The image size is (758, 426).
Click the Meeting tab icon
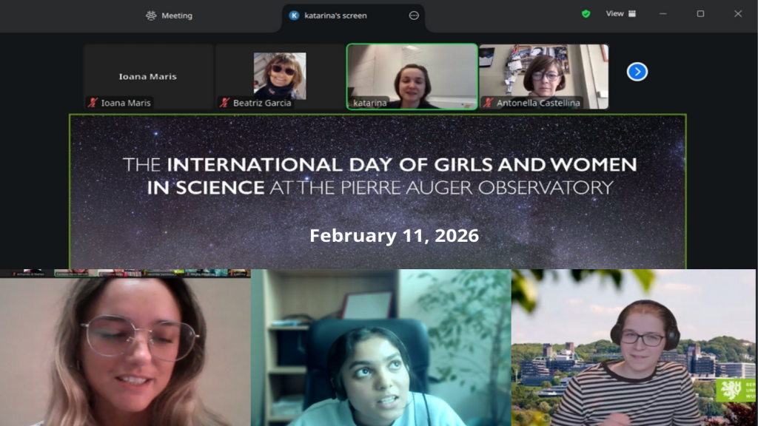point(151,16)
